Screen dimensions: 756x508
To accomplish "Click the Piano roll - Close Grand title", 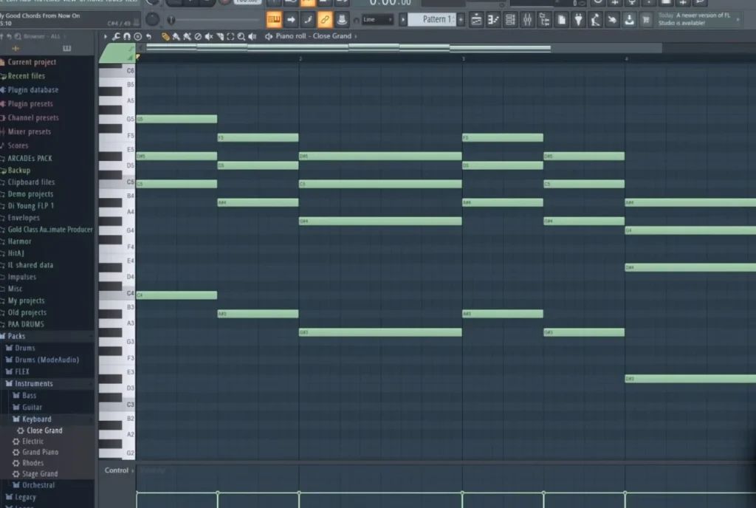I will click(313, 36).
